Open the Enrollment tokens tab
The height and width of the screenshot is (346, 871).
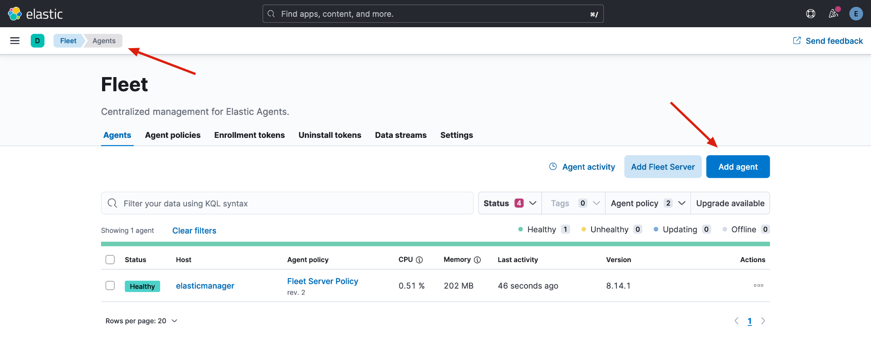coord(250,135)
